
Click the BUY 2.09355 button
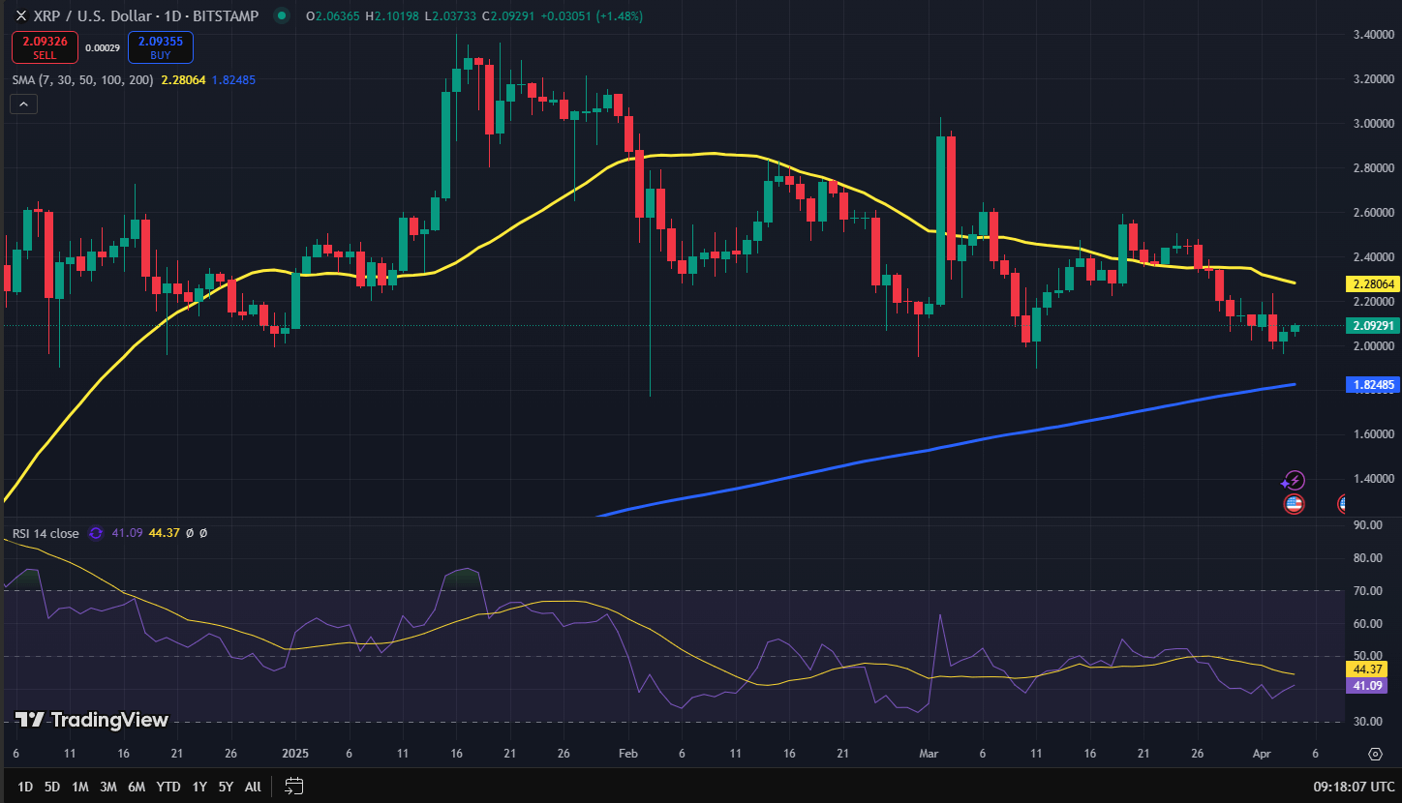pyautogui.click(x=161, y=47)
